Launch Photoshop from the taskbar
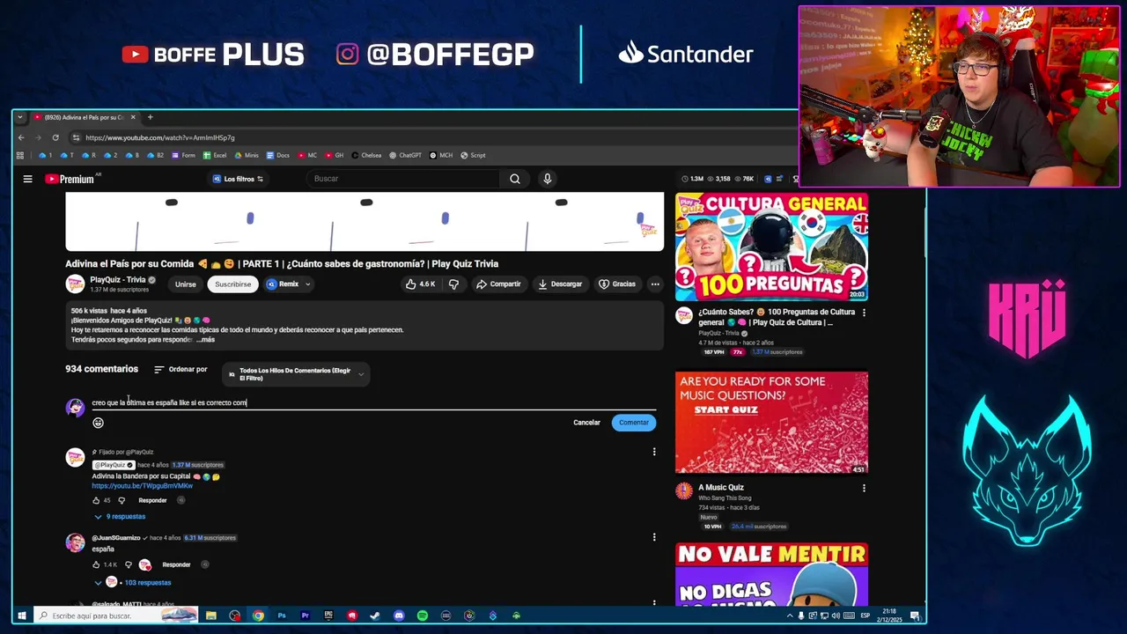 pyautogui.click(x=282, y=616)
